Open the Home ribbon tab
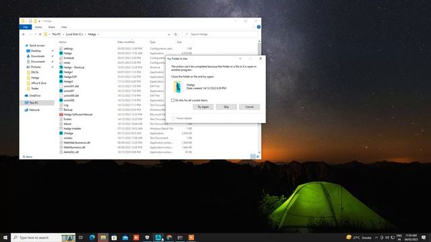The height and width of the screenshot is (242, 431). 38,27
